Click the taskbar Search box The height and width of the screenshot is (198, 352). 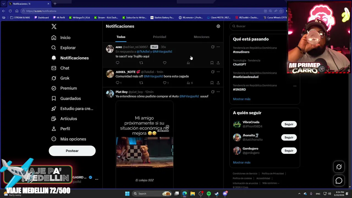click(152, 194)
